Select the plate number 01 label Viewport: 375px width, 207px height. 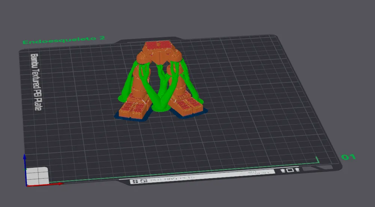[348, 157]
